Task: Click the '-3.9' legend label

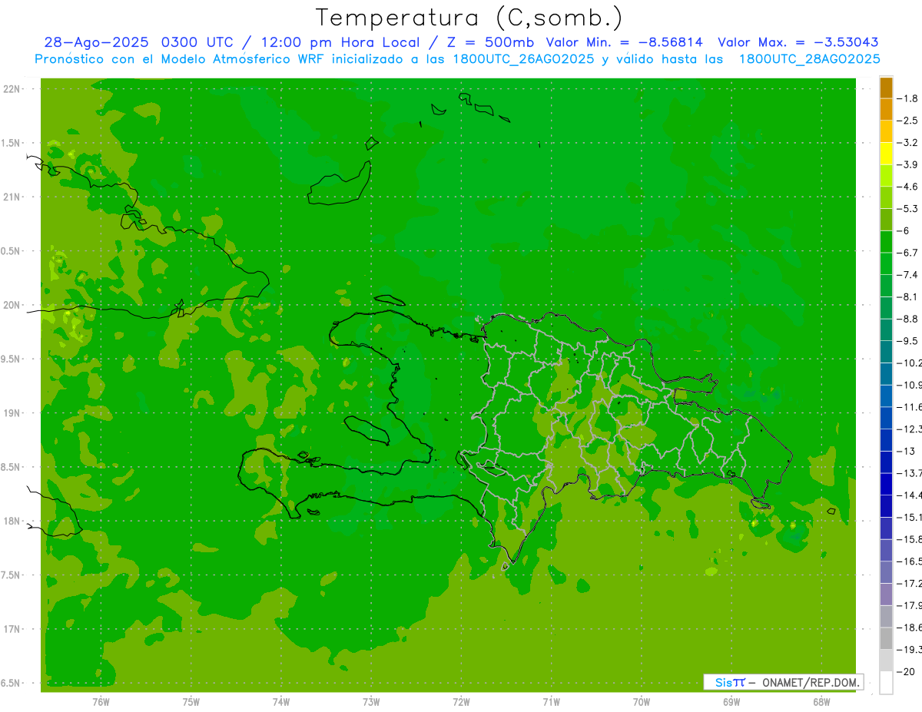Action: point(908,164)
